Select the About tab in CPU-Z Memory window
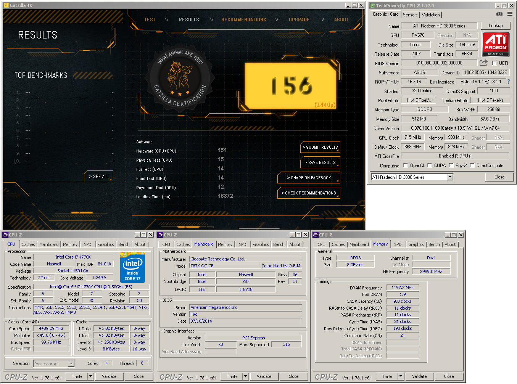Screen dimensions: 517x384 [450, 244]
